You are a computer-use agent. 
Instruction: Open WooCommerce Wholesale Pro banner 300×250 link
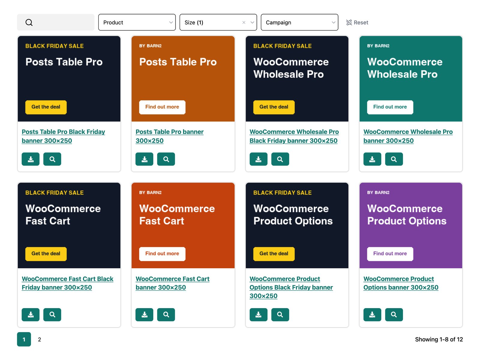[x=408, y=136]
